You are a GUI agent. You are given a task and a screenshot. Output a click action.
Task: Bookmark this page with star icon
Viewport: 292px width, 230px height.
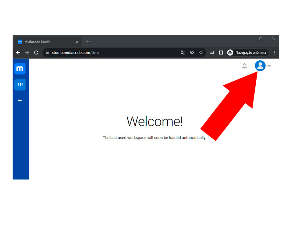click(201, 53)
